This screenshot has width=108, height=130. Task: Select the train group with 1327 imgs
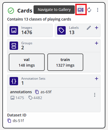pyautogui.click(x=65, y=62)
